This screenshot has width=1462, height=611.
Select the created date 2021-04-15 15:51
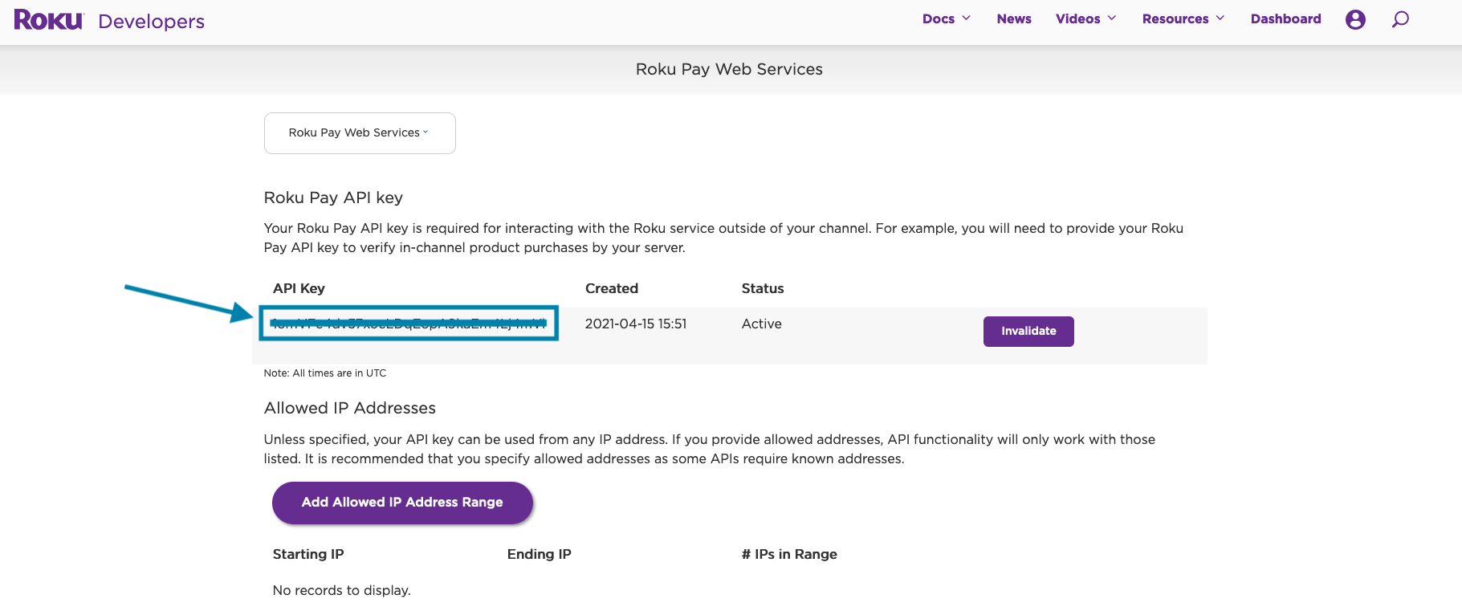point(636,324)
